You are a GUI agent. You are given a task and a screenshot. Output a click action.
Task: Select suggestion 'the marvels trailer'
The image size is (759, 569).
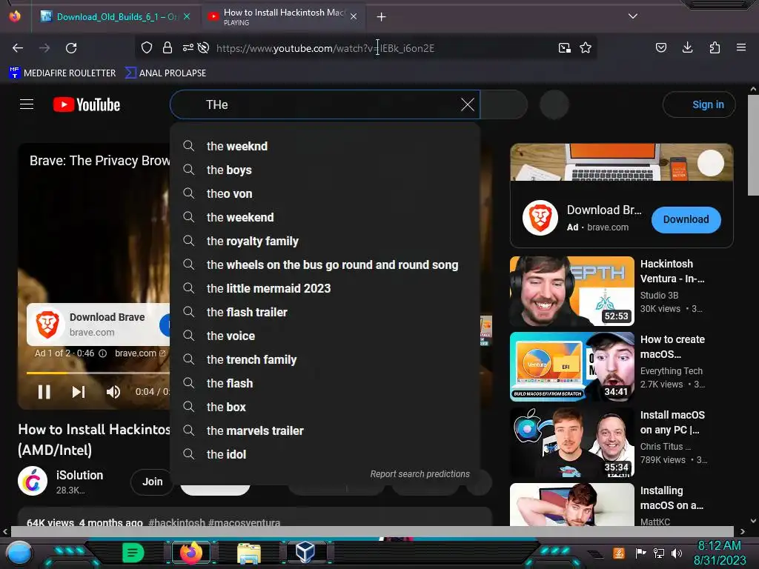click(325, 430)
